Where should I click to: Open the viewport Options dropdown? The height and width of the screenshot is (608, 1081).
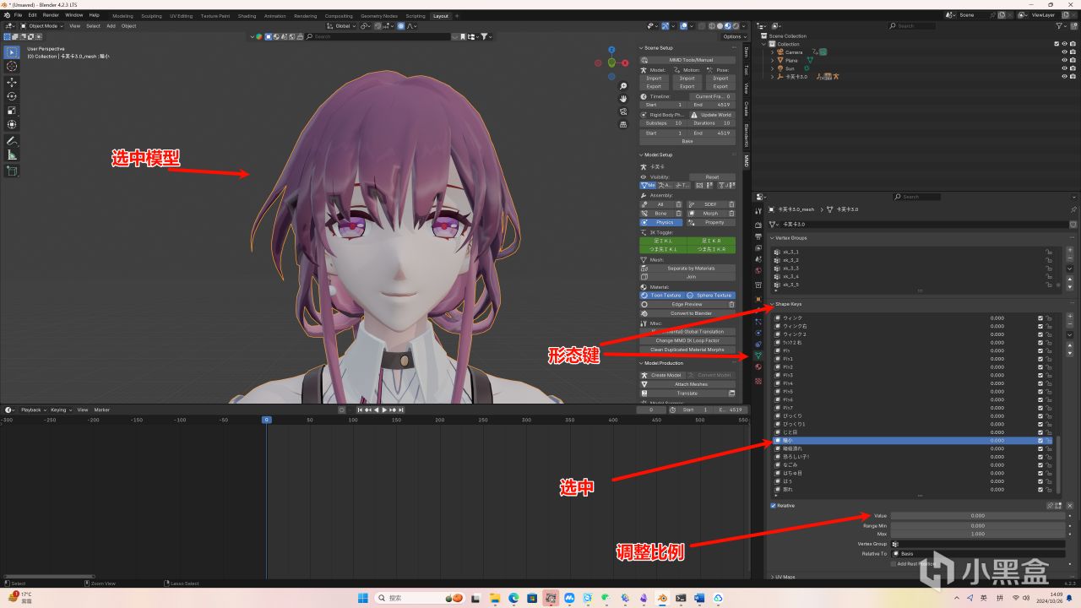(x=733, y=36)
